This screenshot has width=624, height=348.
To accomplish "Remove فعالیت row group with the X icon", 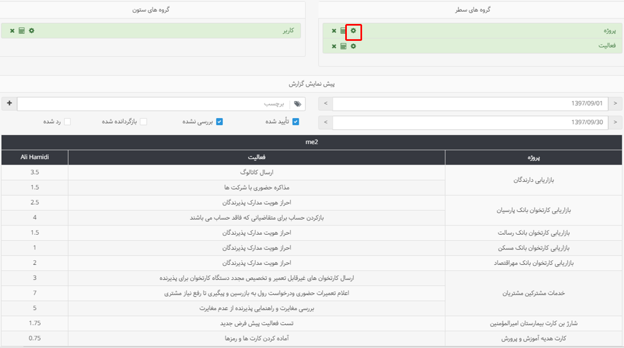I will click(x=334, y=46).
